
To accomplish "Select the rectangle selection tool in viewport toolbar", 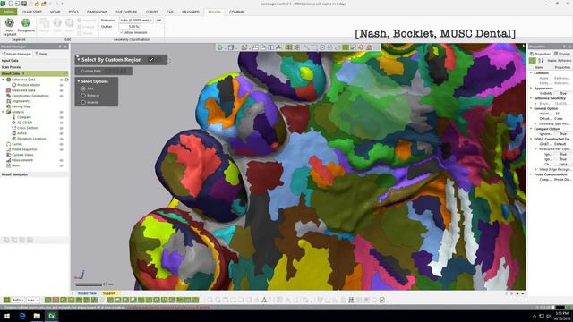I will coord(314,47).
